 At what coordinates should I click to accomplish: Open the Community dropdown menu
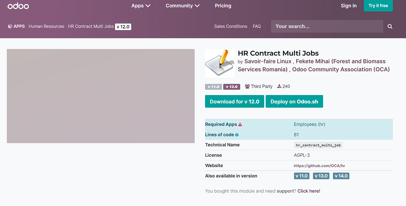pos(182,5)
